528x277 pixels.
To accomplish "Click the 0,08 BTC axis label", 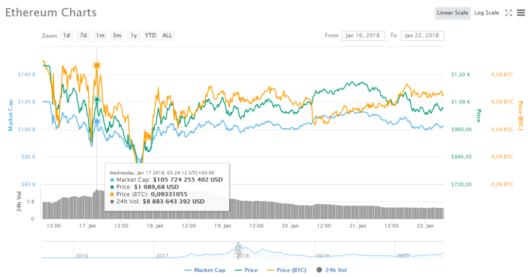I will coord(502,184).
